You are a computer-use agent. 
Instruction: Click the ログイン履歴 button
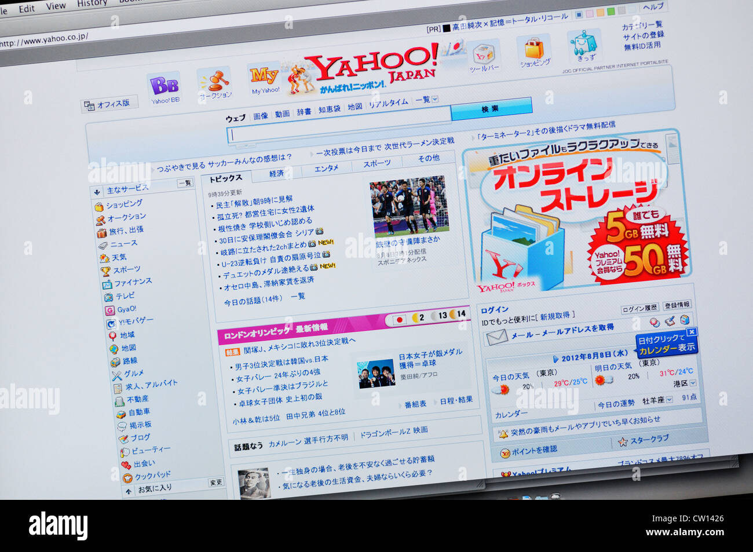pos(639,309)
